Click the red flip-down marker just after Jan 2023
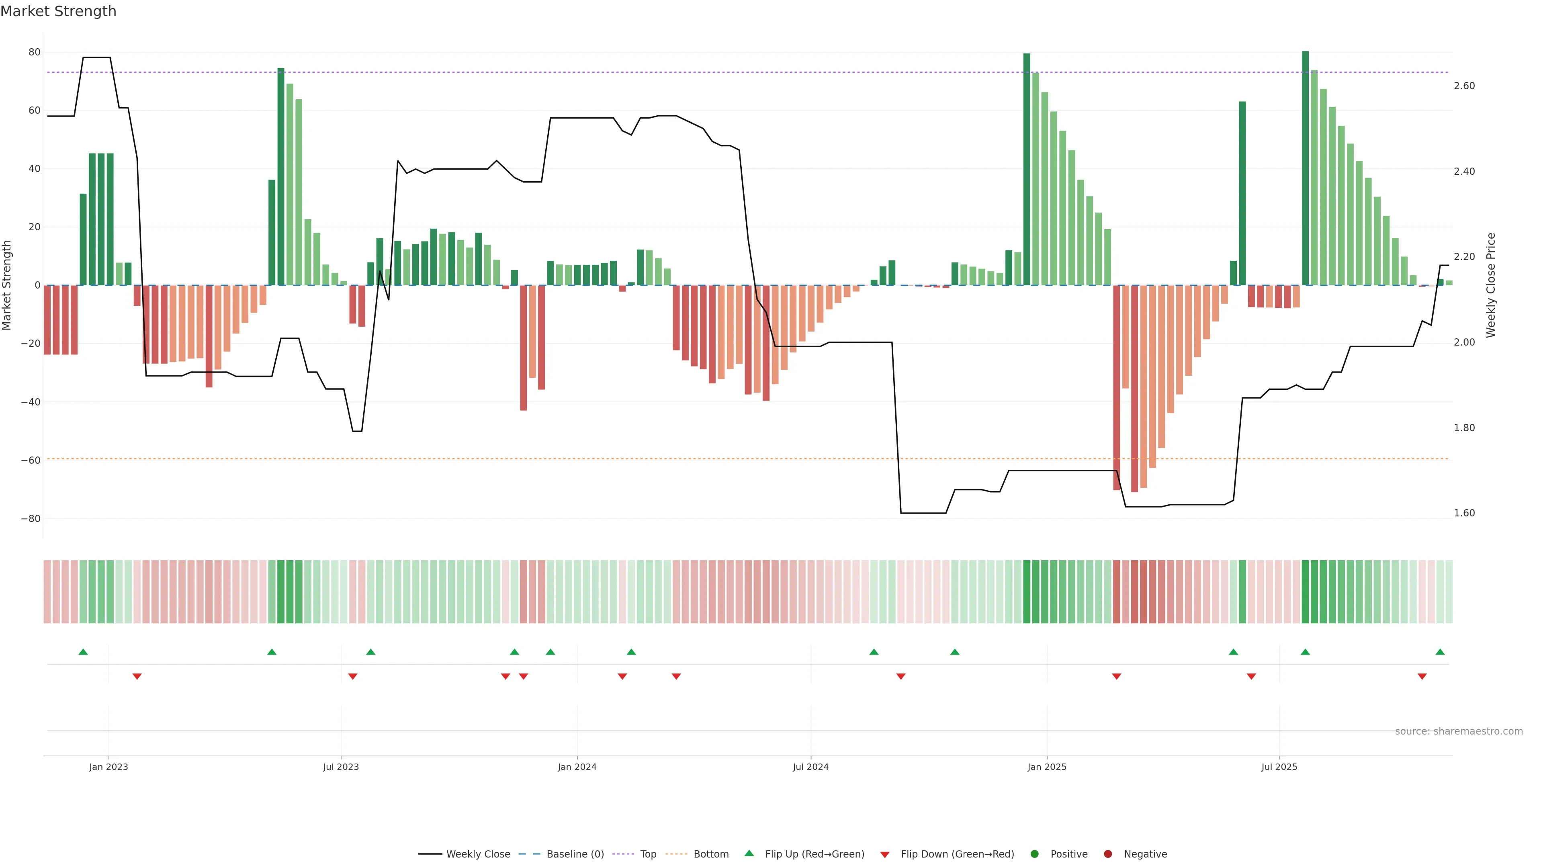 pyautogui.click(x=137, y=676)
